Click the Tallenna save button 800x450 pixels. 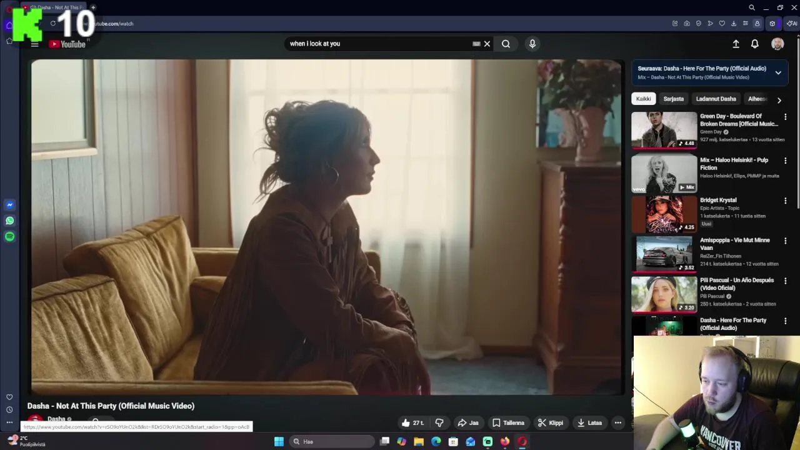[508, 423]
